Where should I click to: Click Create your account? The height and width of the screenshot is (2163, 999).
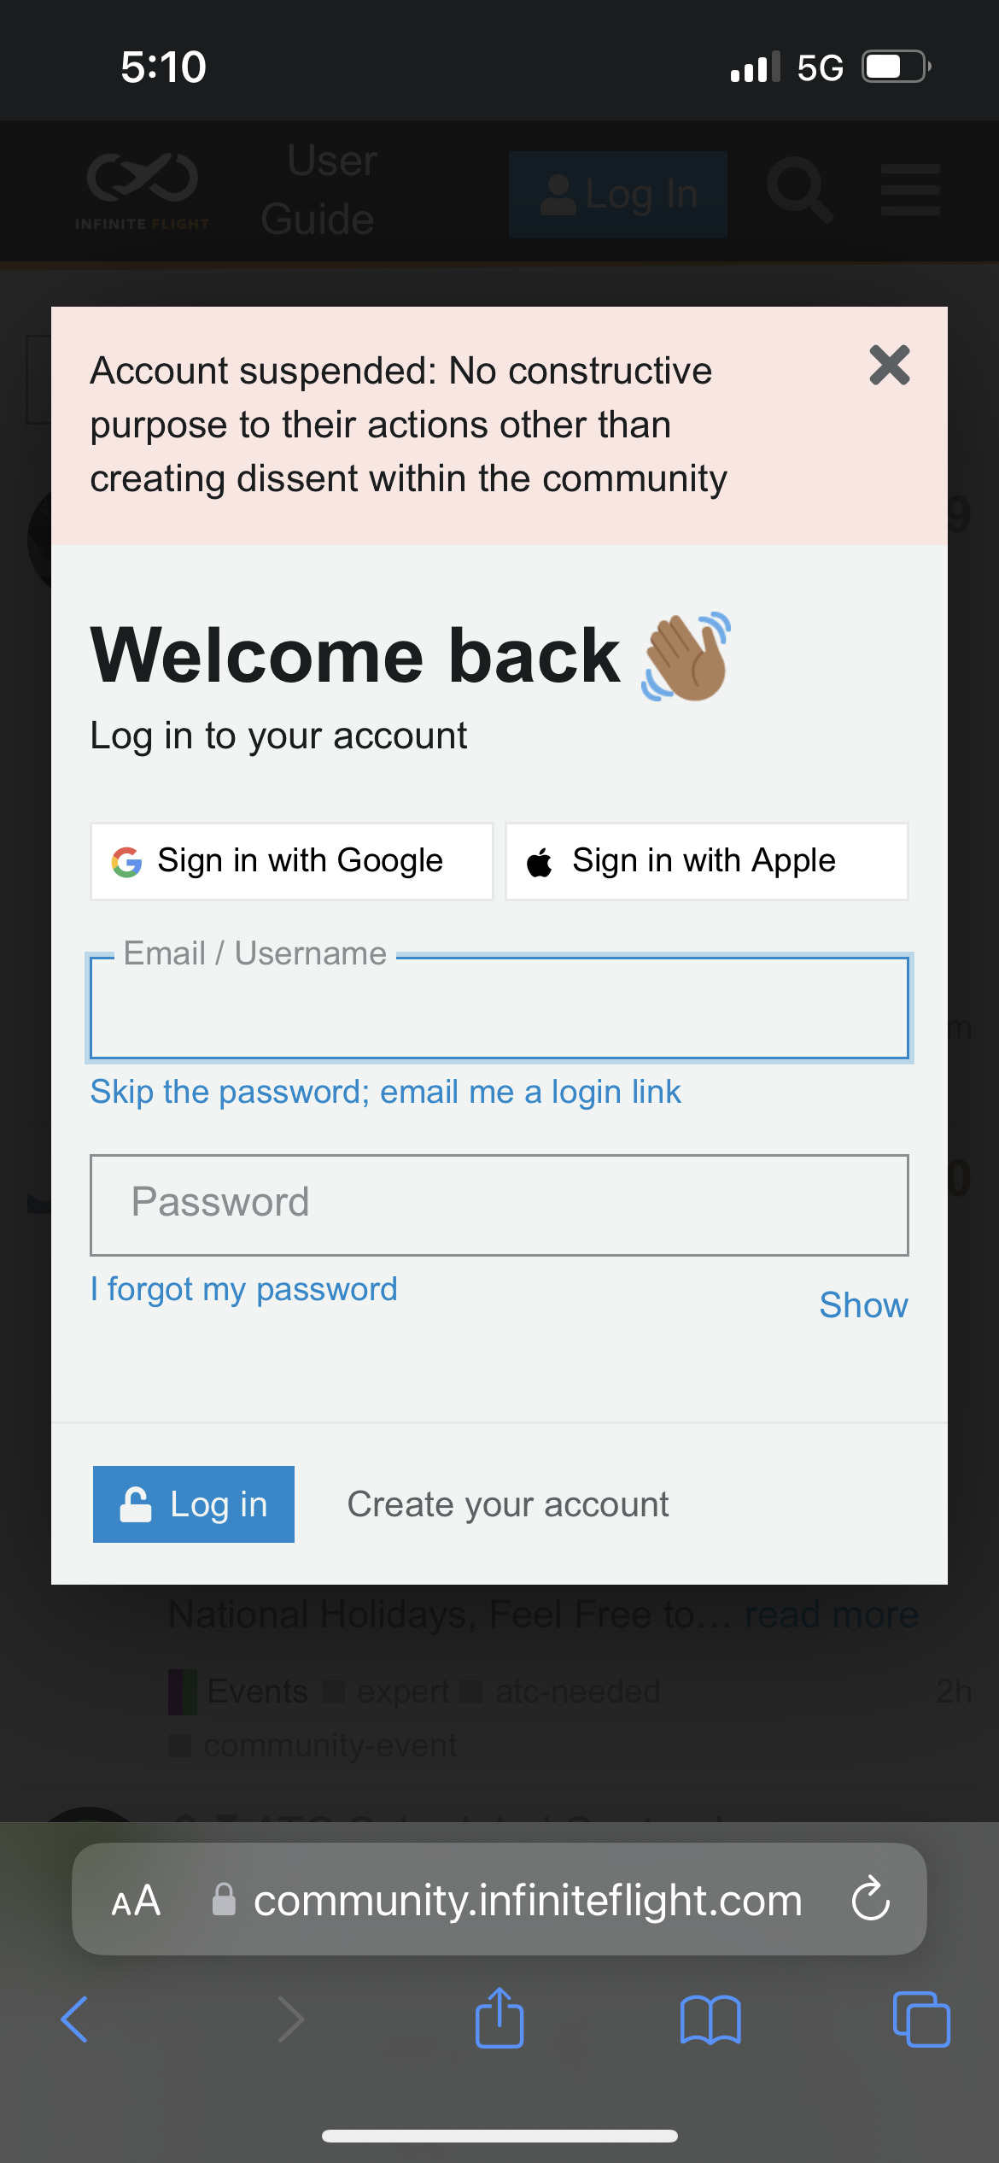507,1504
